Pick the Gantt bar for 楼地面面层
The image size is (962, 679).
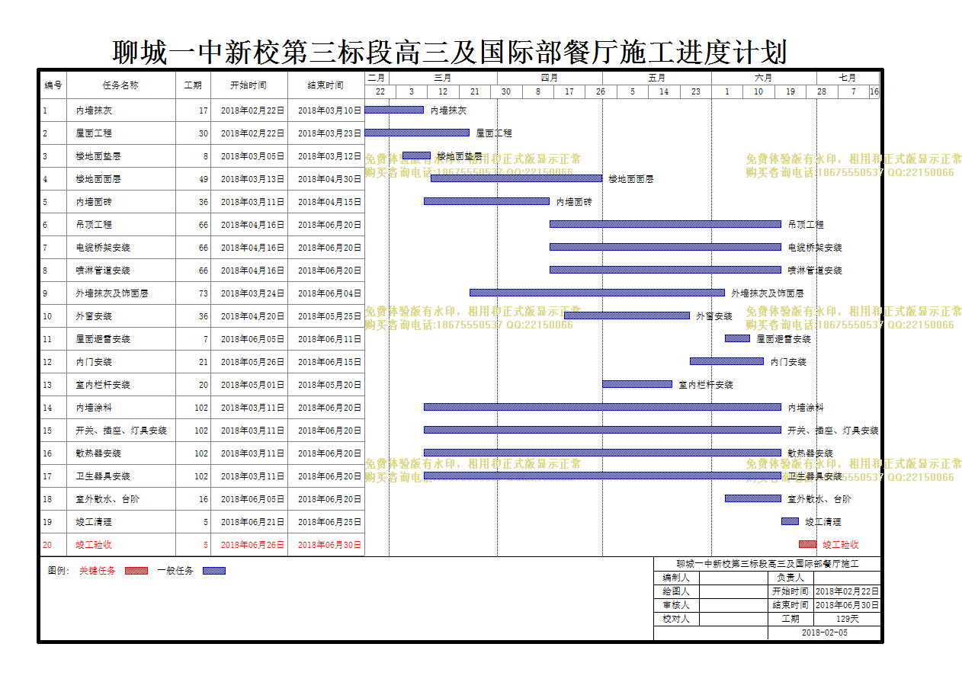pyautogui.click(x=516, y=178)
